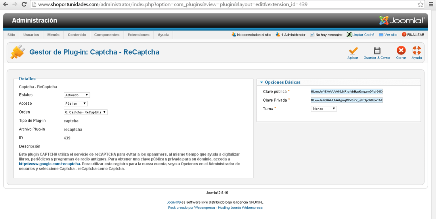Open the Contenido menu
436x219 pixels.
point(77,35)
